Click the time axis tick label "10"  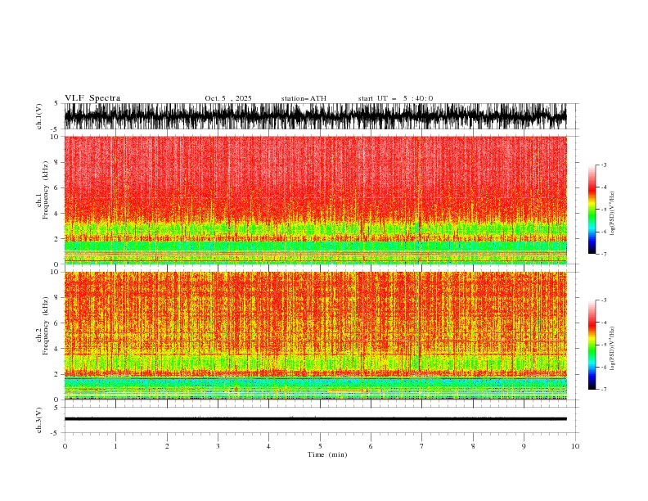575,446
